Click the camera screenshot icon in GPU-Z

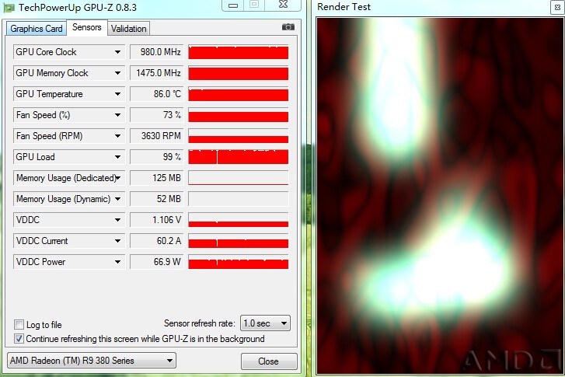pyautogui.click(x=288, y=27)
